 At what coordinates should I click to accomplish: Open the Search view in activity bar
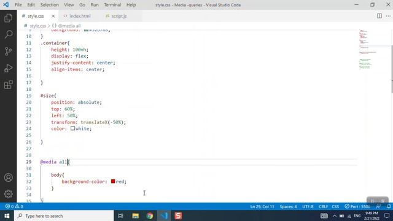click(x=8, y=34)
